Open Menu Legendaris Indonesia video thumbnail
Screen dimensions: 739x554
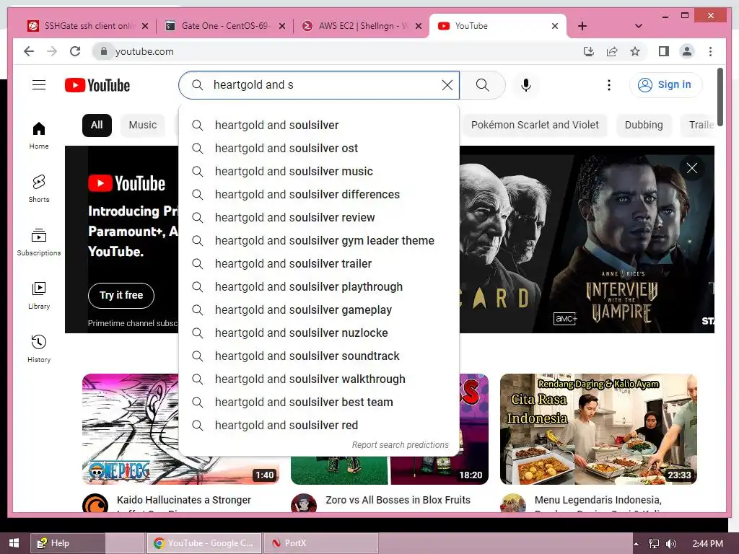tap(598, 428)
